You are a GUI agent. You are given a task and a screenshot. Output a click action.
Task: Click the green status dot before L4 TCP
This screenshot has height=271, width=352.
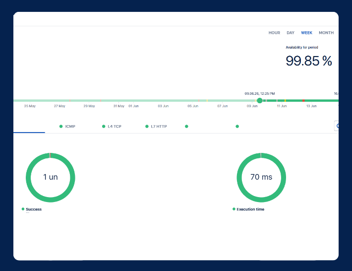point(104,127)
